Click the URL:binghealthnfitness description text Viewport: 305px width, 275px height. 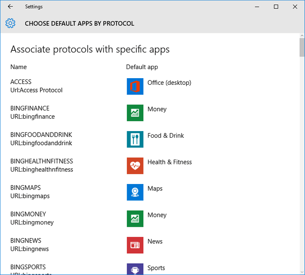point(41,170)
